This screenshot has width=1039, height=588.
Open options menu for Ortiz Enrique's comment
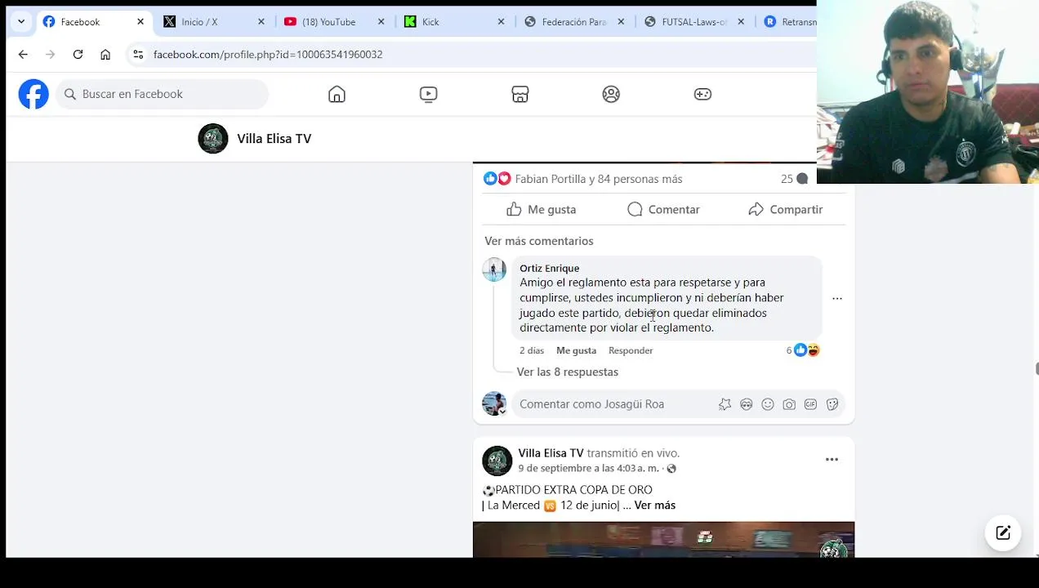coord(837,299)
